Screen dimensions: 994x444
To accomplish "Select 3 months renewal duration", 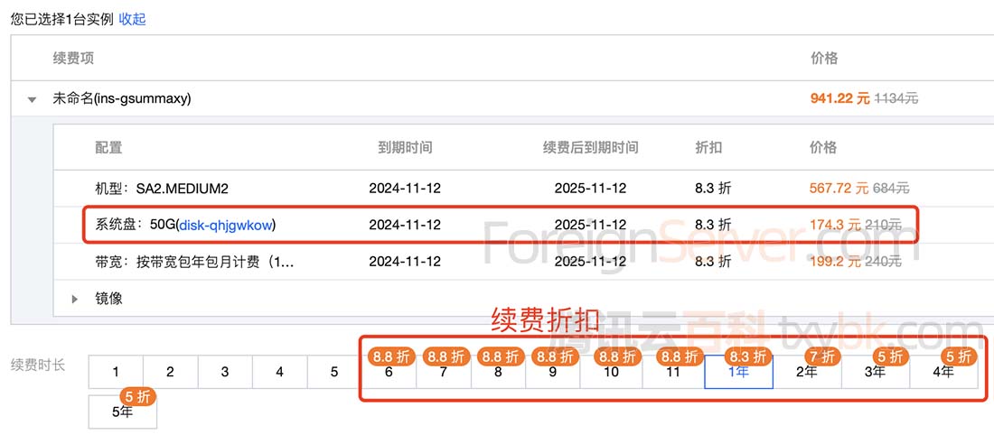I will coord(225,372).
